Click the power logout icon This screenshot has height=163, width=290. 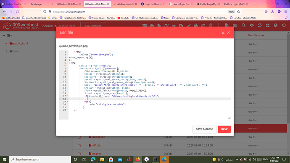[x=284, y=26]
